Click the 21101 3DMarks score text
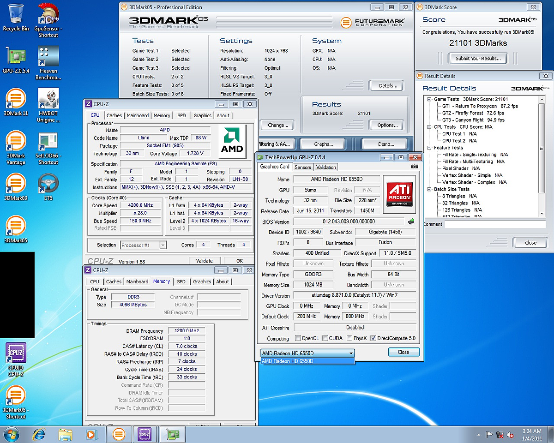This screenshot has width=554, height=443. 478,43
